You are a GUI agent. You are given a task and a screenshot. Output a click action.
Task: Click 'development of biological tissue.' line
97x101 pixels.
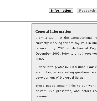coord(60,78)
